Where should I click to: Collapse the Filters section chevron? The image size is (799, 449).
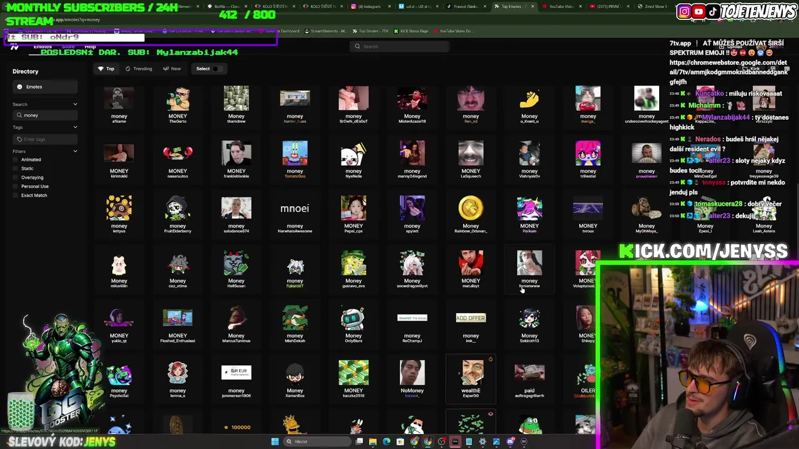click(75, 151)
